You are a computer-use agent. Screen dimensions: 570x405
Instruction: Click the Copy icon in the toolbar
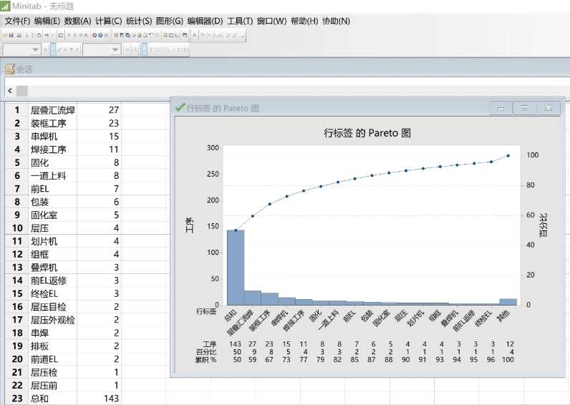[33, 35]
